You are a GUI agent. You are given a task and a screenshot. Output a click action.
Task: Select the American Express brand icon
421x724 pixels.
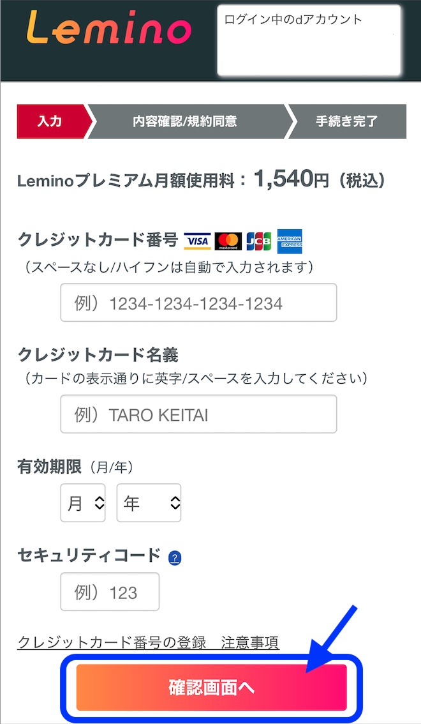point(290,241)
